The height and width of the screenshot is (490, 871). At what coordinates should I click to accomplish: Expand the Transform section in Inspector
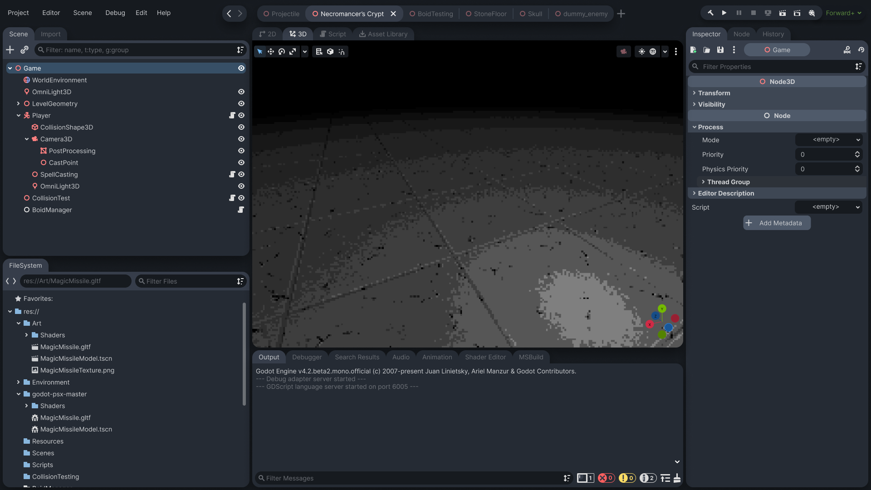coord(714,93)
